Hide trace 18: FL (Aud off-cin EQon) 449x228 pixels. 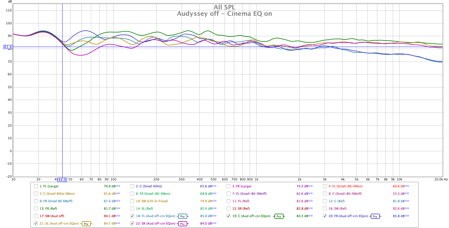tap(132, 216)
